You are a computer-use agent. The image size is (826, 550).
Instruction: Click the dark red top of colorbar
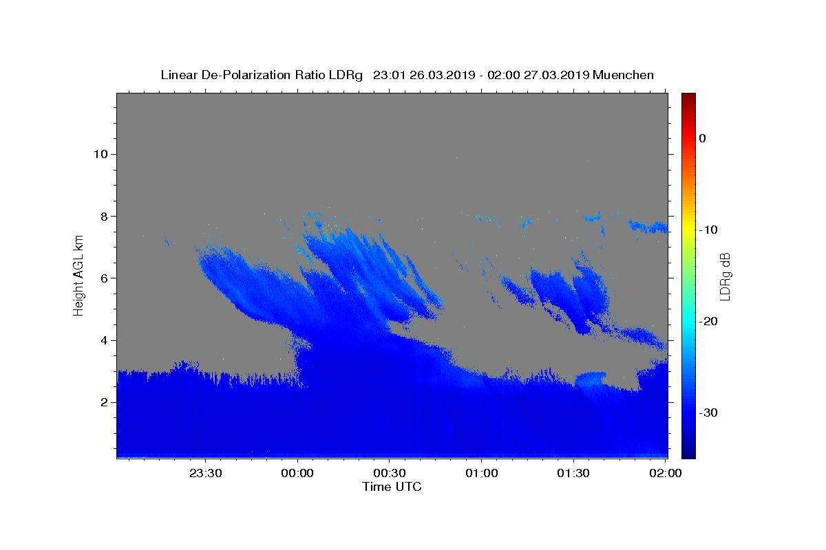[x=688, y=98]
